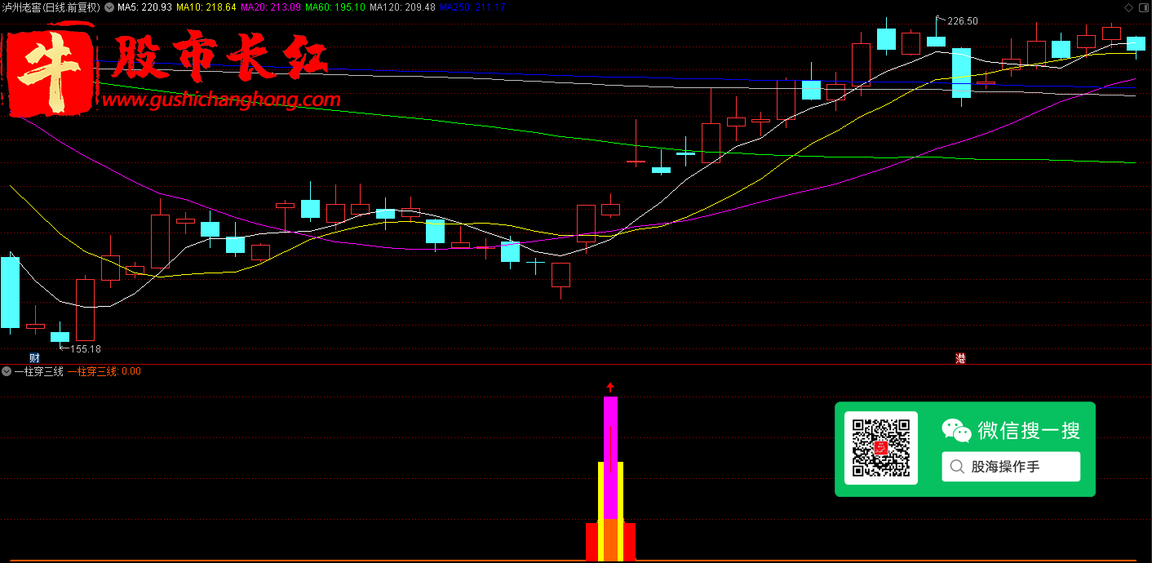Select the large cyan candlestick next to the 226.50 peak
This screenshot has height=563, width=1152.
pos(961,73)
